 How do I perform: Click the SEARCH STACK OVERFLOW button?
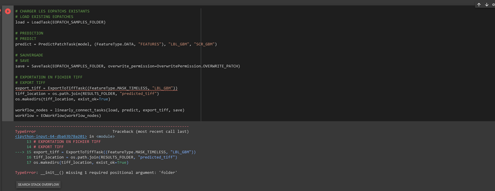[x=38, y=185]
